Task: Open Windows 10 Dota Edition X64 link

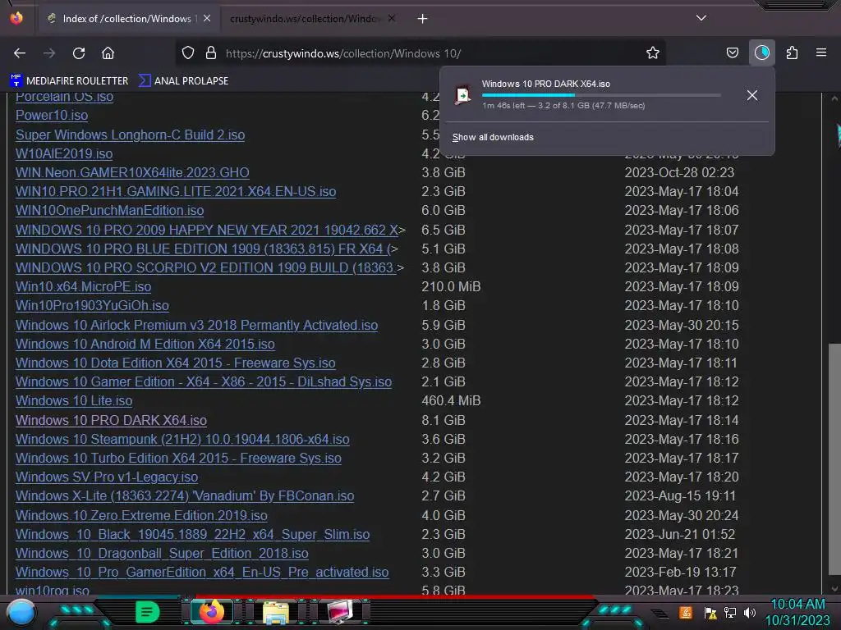Action: tap(176, 363)
